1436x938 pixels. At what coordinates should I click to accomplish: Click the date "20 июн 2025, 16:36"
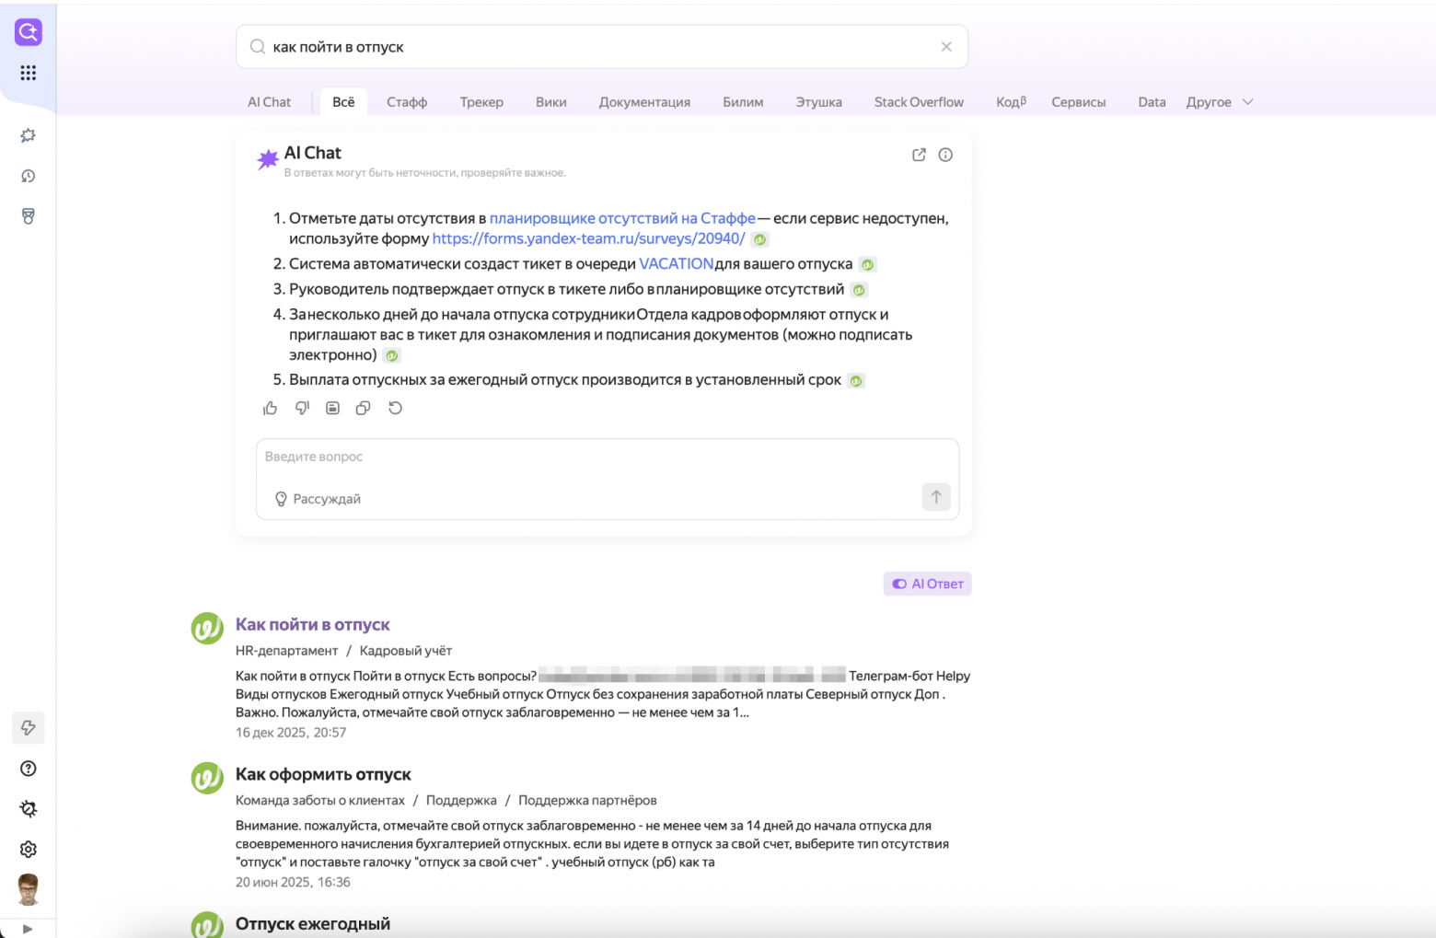(x=293, y=882)
